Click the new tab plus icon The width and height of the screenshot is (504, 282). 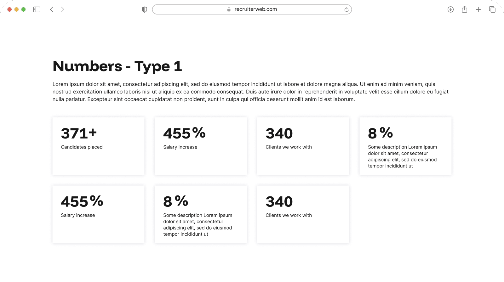[478, 9]
